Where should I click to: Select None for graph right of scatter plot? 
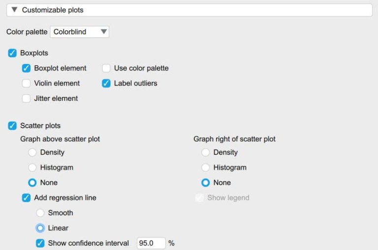coord(206,183)
